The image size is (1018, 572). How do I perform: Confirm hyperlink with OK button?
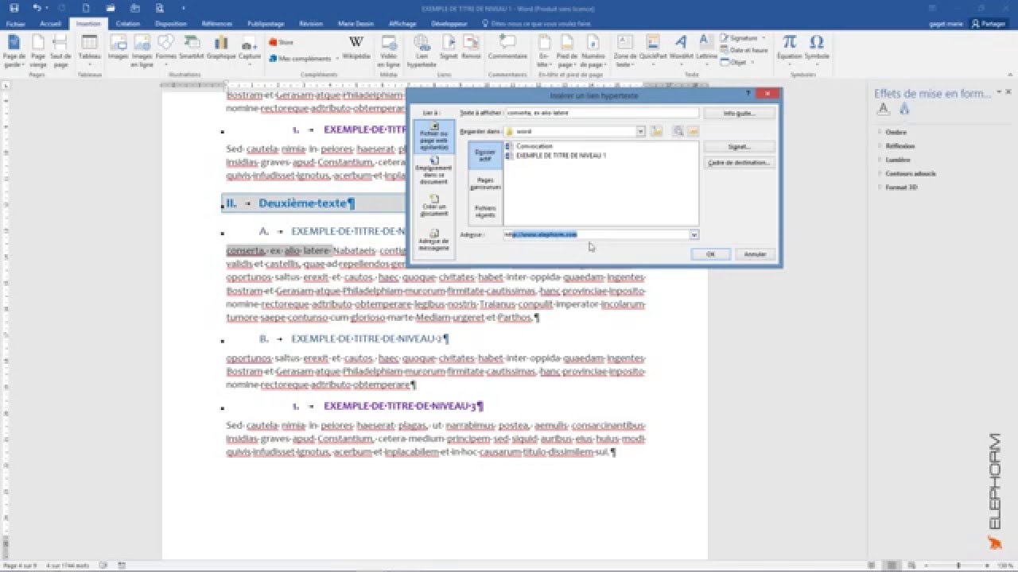710,254
